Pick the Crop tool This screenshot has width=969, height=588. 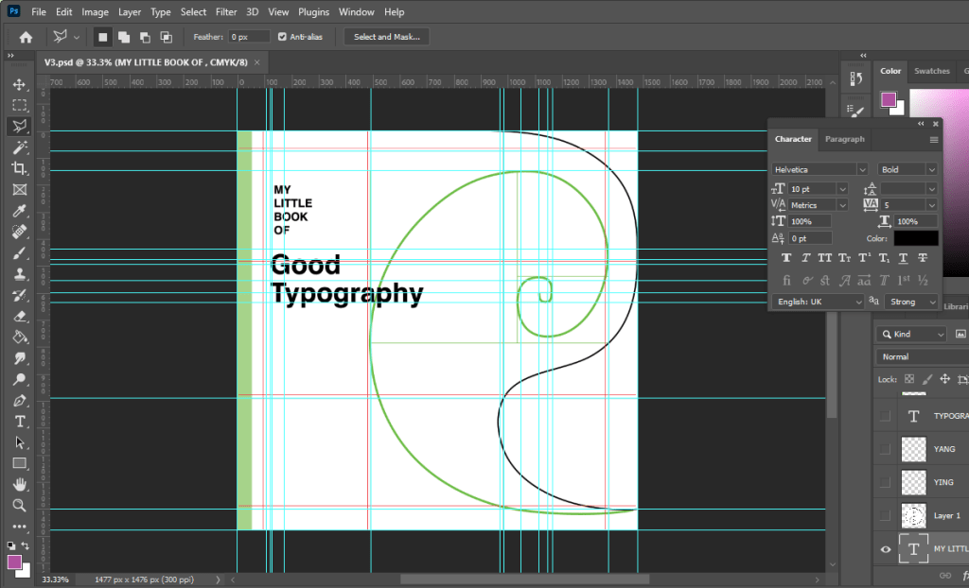click(19, 168)
